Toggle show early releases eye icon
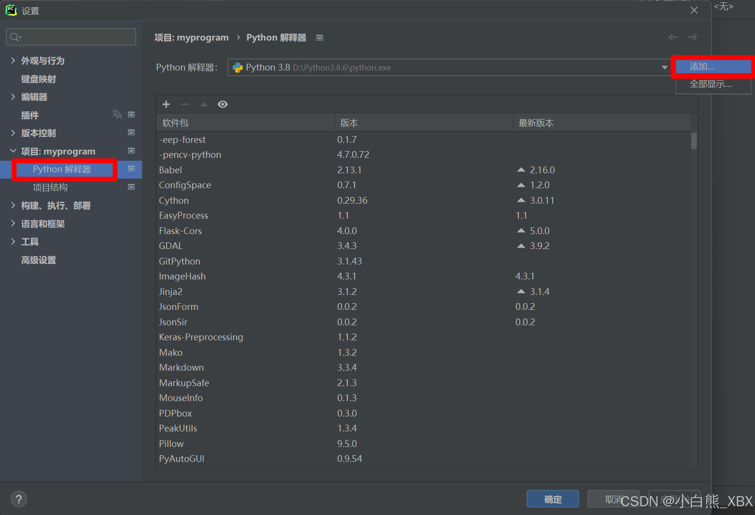The height and width of the screenshot is (515, 755). click(223, 104)
